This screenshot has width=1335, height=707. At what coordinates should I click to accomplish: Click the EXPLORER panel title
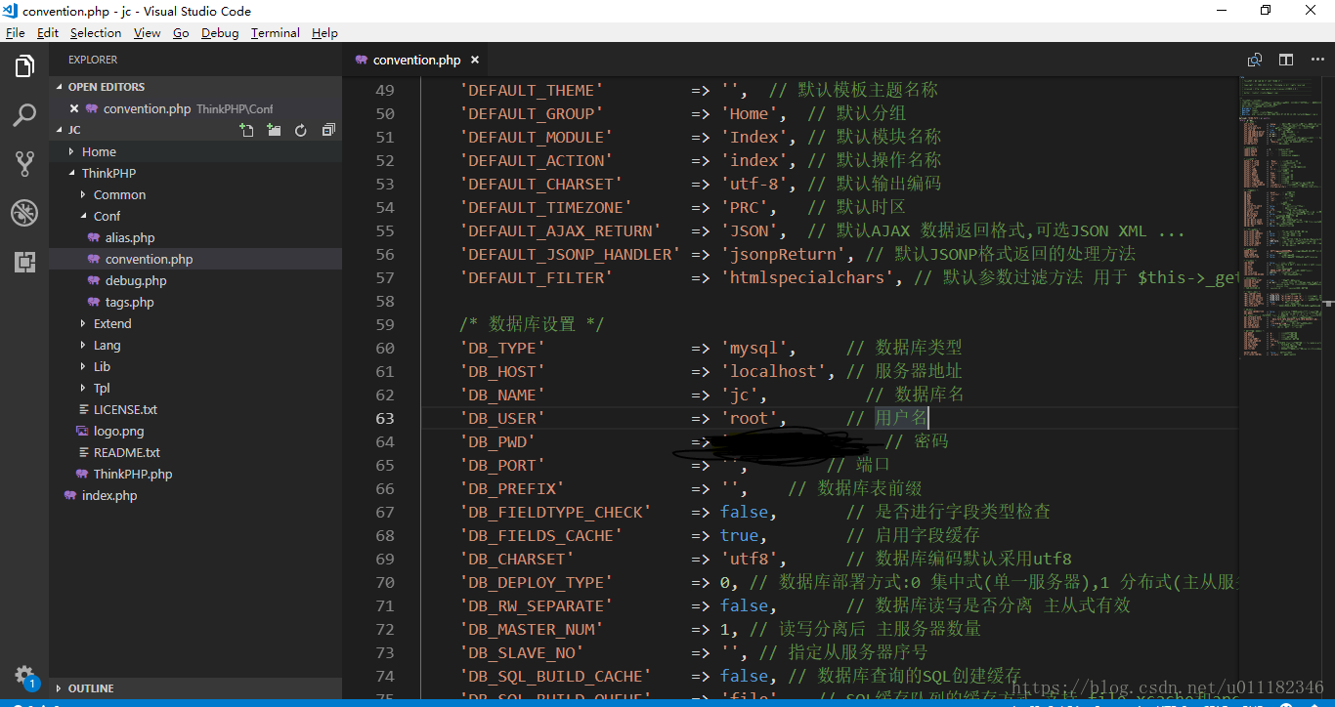[93, 60]
